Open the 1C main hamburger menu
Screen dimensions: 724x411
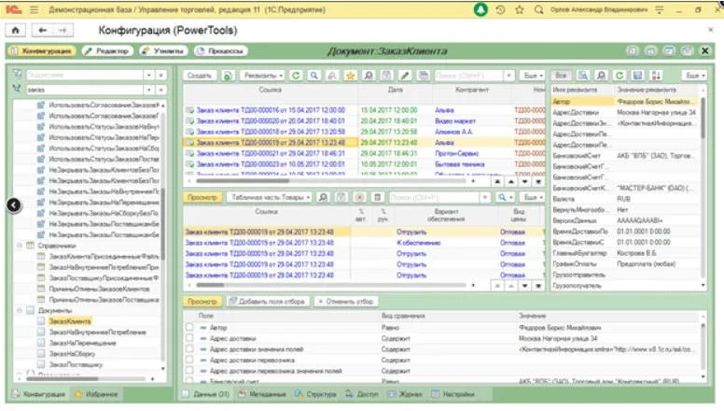pyautogui.click(x=34, y=9)
